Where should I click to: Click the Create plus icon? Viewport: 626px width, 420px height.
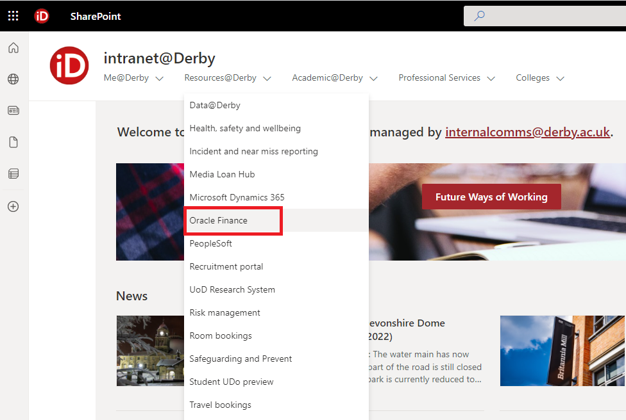13,206
